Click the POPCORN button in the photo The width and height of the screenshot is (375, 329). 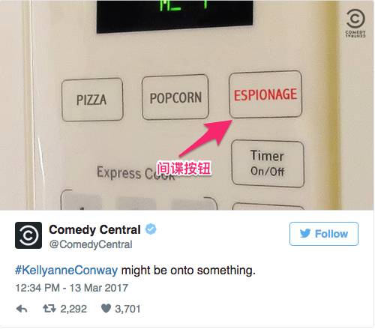point(175,97)
